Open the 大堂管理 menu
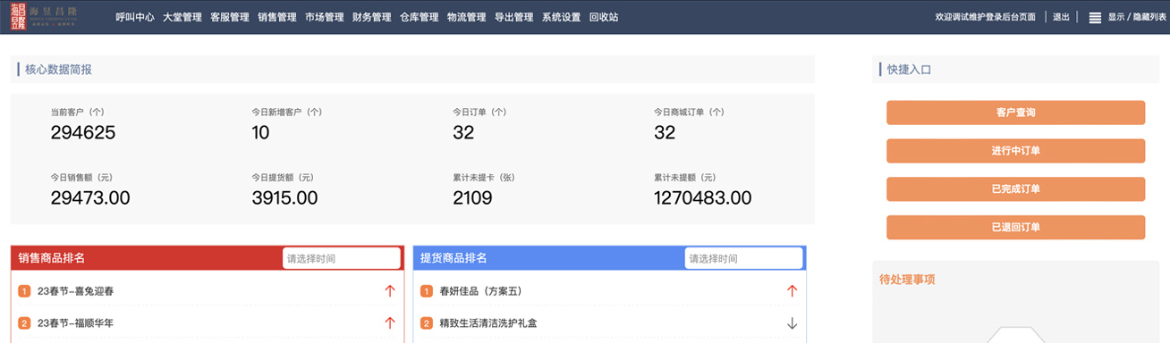Screen dimensions: 1170x343 tap(182, 17)
